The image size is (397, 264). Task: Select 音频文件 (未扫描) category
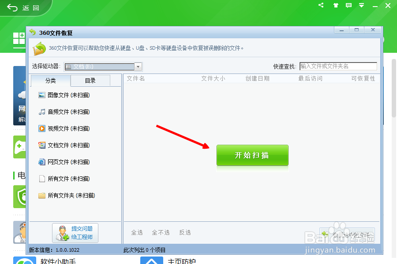64,112
